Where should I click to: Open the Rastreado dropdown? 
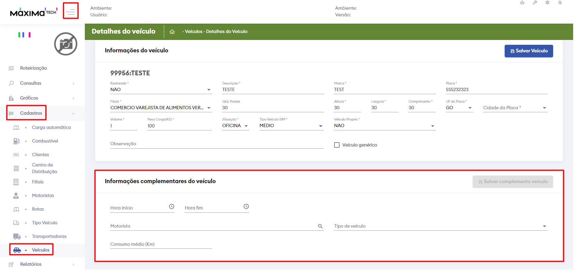[161, 90]
